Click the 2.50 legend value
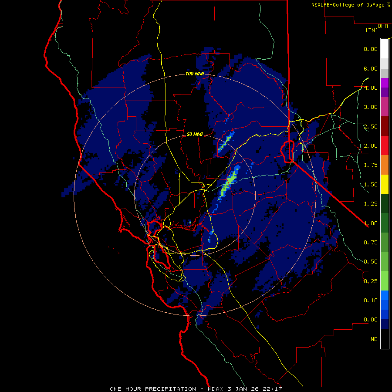The height and width of the screenshot is (392, 392). point(371,126)
